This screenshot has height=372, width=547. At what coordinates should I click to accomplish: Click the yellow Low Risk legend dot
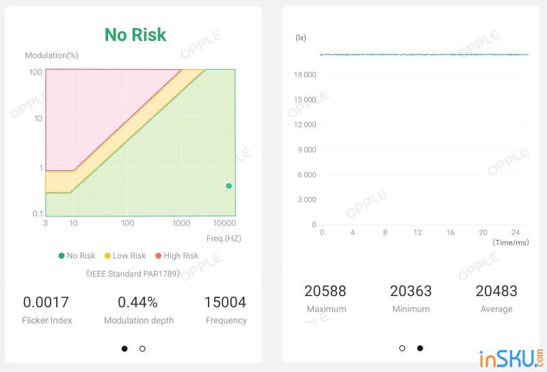tap(107, 256)
